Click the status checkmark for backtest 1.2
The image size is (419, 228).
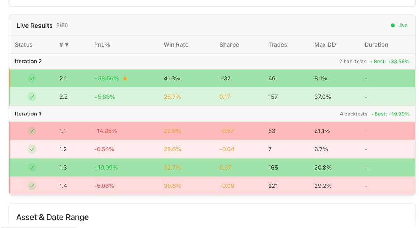[x=32, y=149]
